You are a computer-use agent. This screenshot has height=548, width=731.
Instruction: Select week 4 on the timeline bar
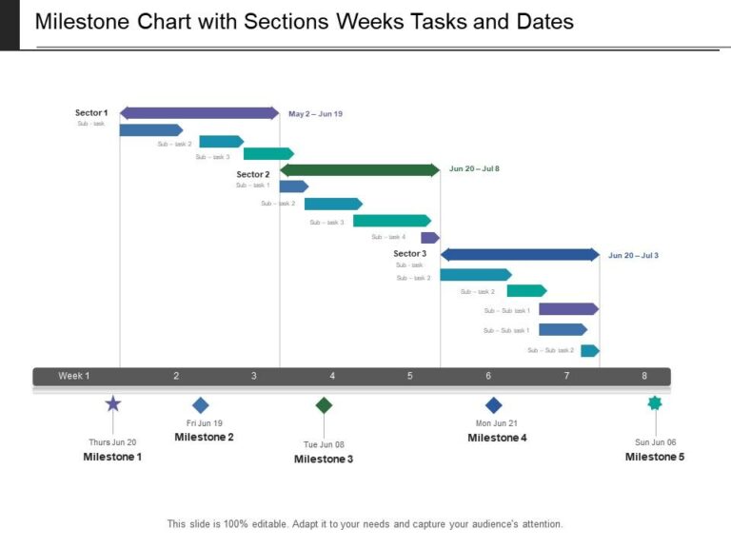pyautogui.click(x=332, y=376)
